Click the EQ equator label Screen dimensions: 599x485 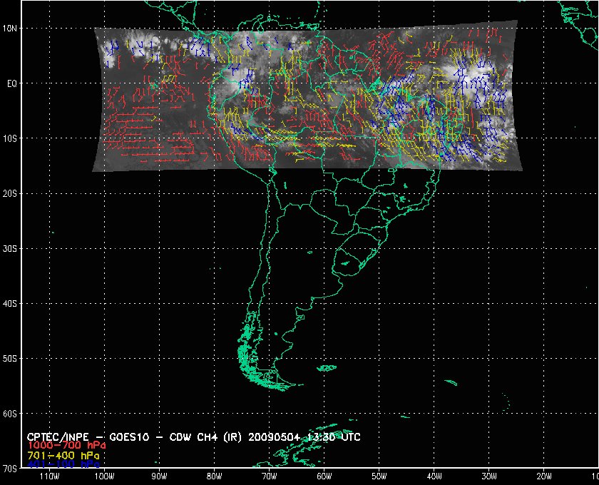pos(12,83)
